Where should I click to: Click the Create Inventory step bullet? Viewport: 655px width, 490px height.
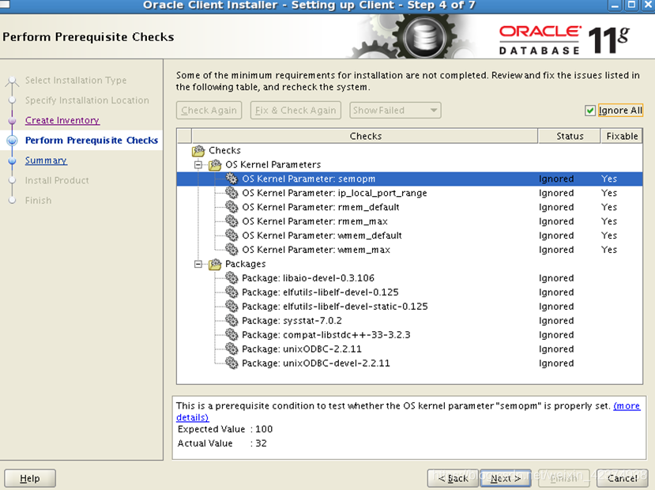pos(12,121)
